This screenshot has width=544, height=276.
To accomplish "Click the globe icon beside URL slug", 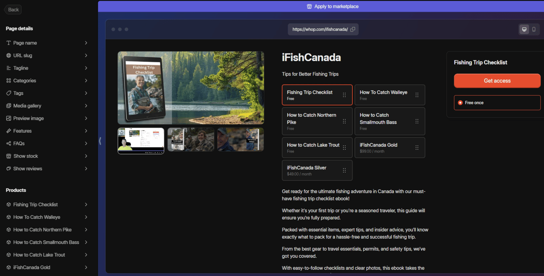I will (8, 56).
